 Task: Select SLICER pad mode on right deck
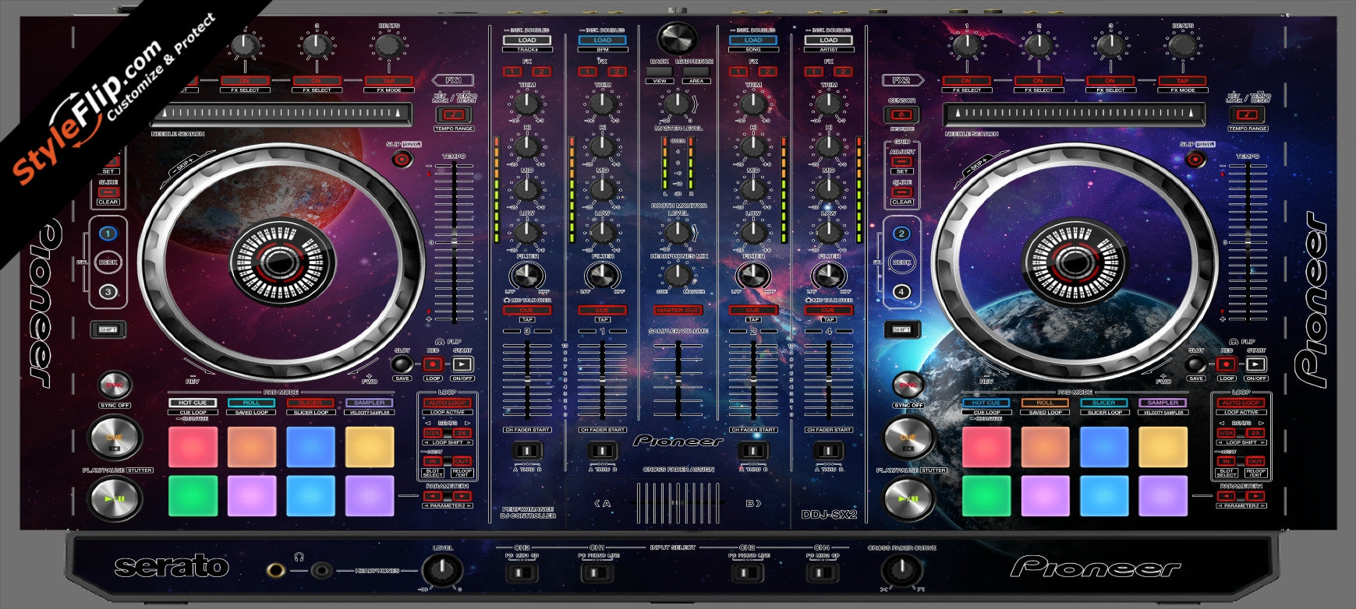click(x=1104, y=403)
